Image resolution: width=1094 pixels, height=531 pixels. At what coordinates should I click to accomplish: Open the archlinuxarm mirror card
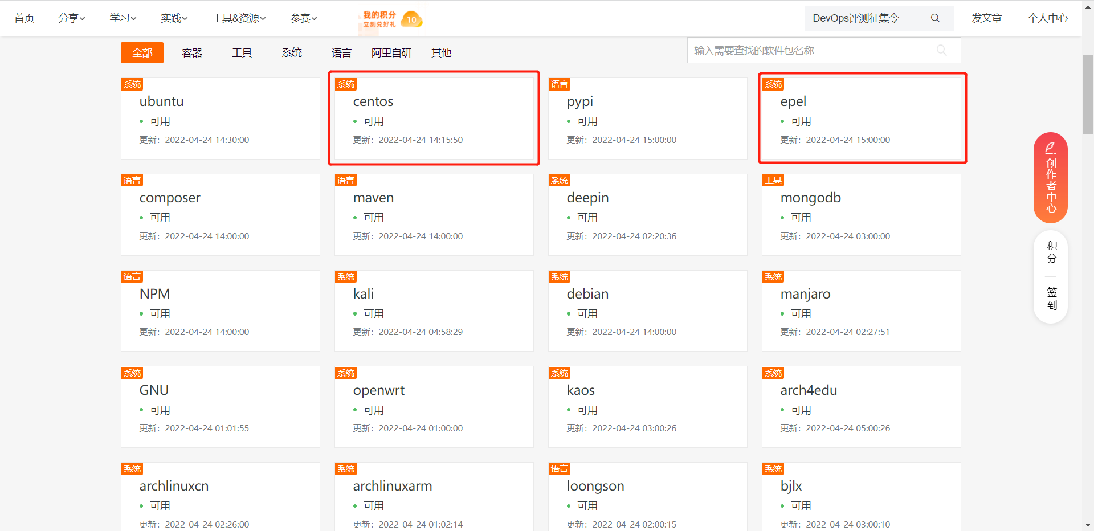(x=434, y=497)
